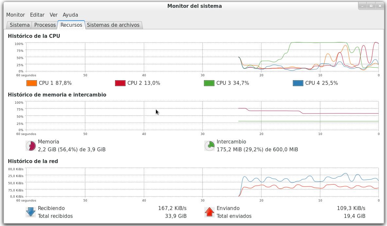This screenshot has height=226, width=387.
Task: Click the red CPU 2 color swatch
Action: coord(120,83)
